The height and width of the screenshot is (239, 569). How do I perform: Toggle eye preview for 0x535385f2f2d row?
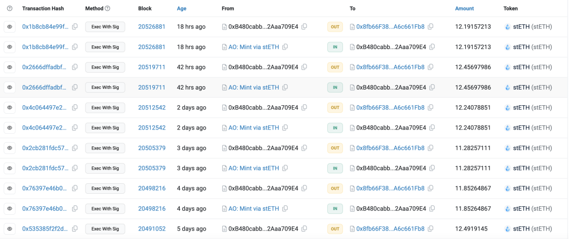pos(9,229)
